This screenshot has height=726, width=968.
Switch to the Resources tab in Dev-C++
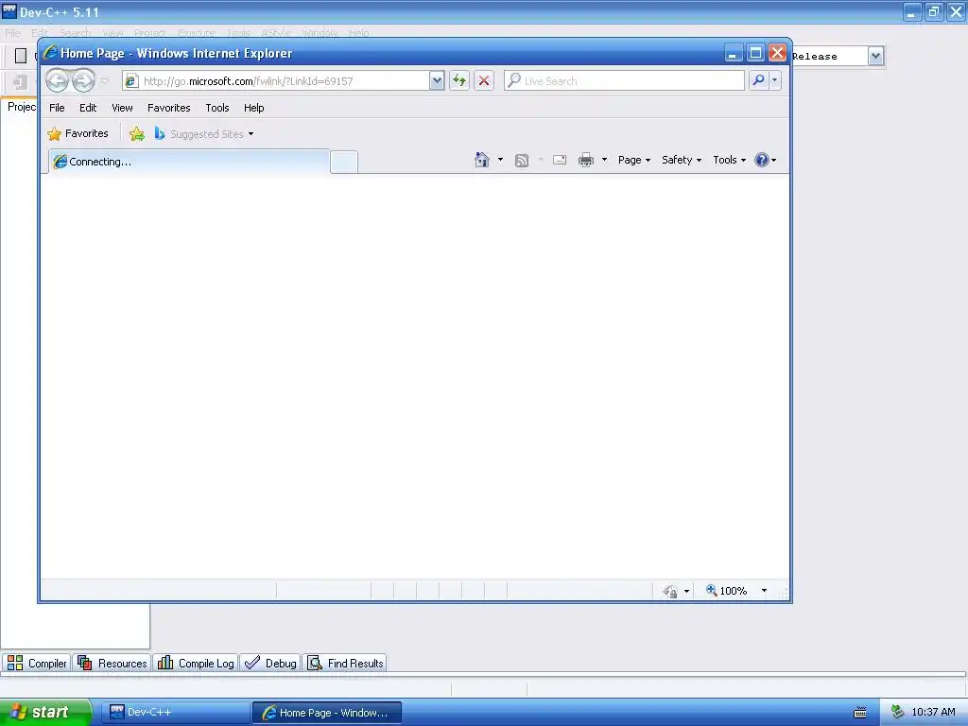click(112, 663)
